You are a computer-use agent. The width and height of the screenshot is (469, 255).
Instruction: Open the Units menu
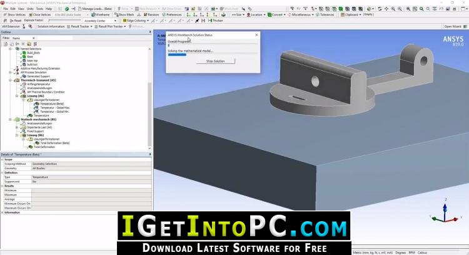(30, 9)
